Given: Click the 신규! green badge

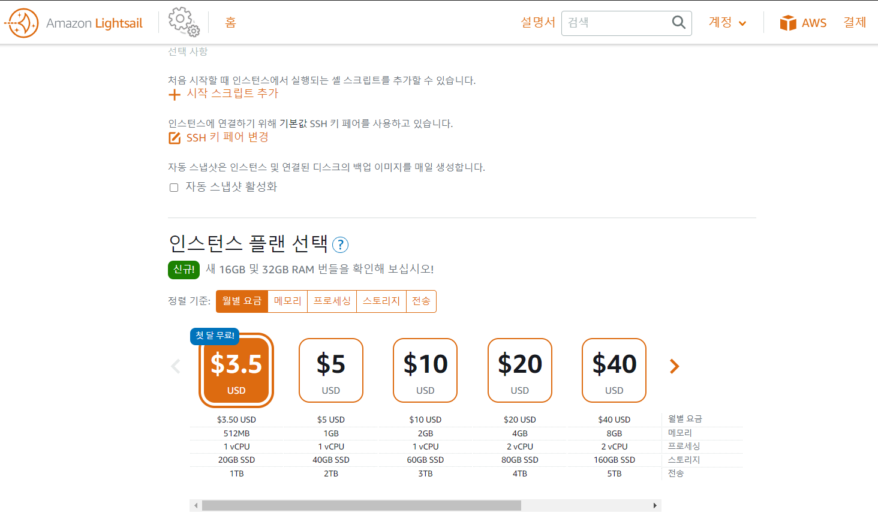Looking at the screenshot, I should (184, 270).
